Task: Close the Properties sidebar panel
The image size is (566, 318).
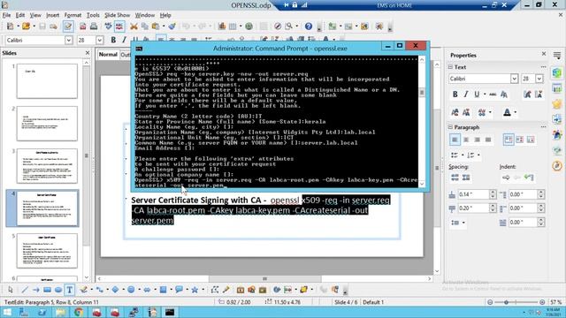Action: point(544,54)
